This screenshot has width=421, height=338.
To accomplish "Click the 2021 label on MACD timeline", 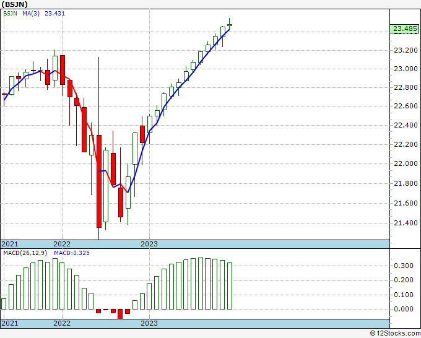I will (x=10, y=323).
